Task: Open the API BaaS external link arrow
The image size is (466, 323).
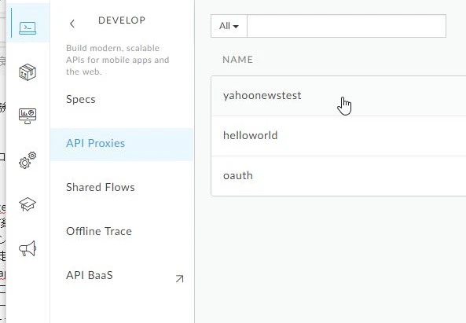Action: tap(179, 279)
